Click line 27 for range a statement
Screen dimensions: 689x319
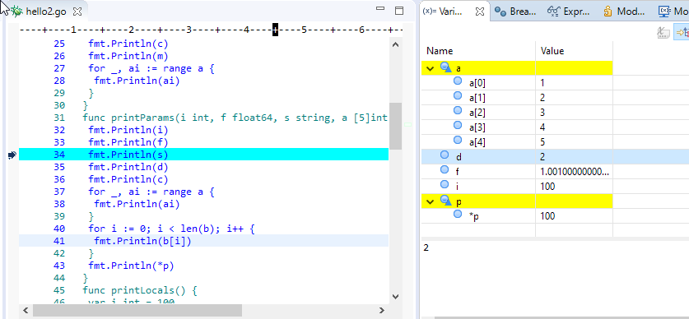click(x=151, y=68)
